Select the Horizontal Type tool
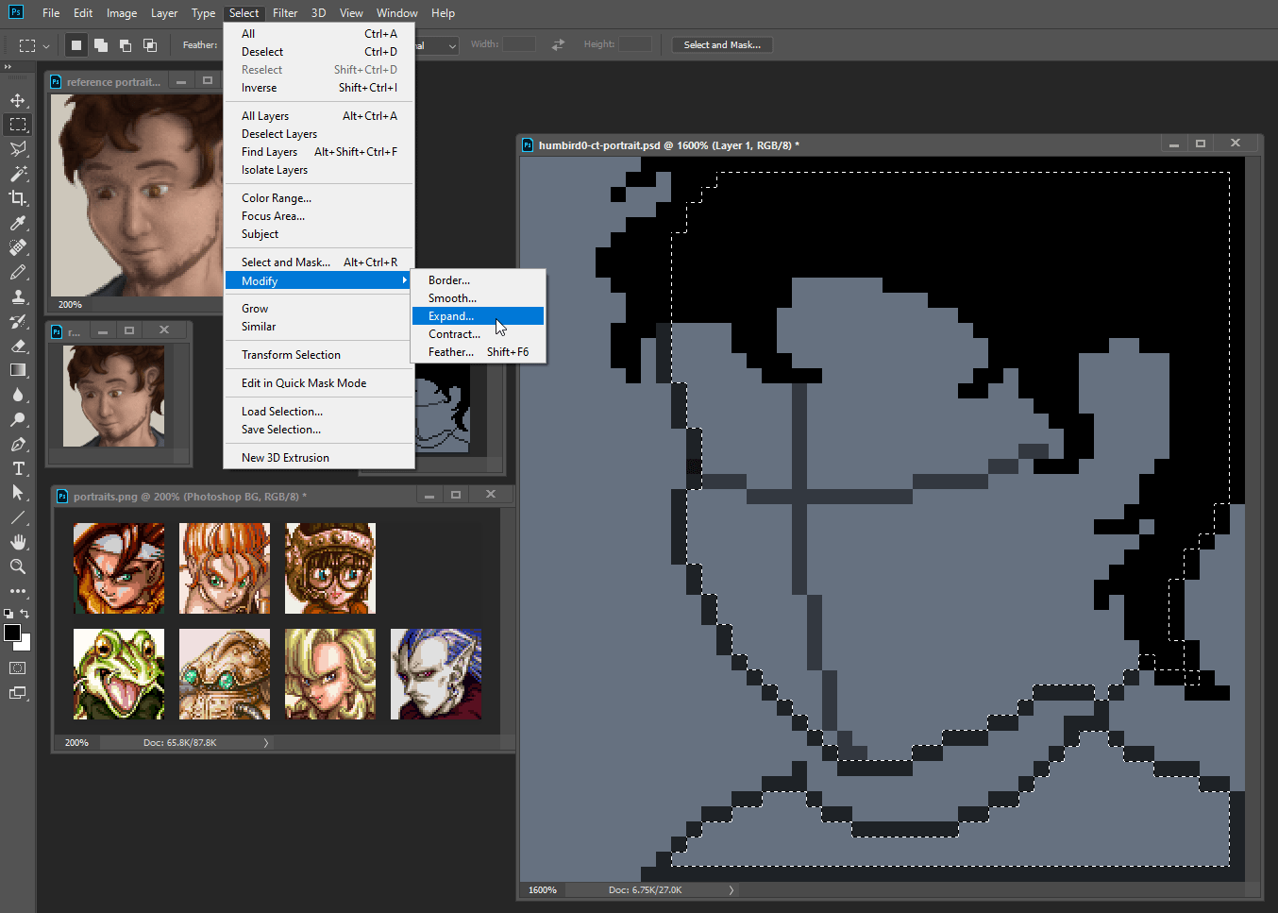 18,468
